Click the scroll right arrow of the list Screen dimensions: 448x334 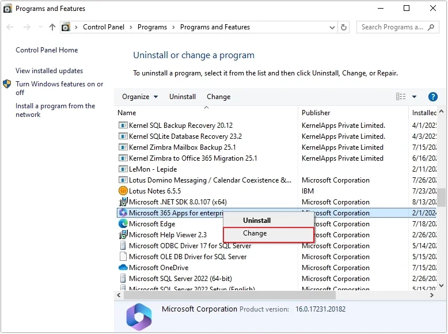(x=432, y=295)
